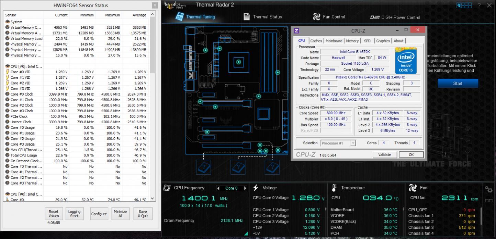Click the Minimize All button
Image resolution: width=496 pixels, height=239 pixels.
tap(120, 214)
